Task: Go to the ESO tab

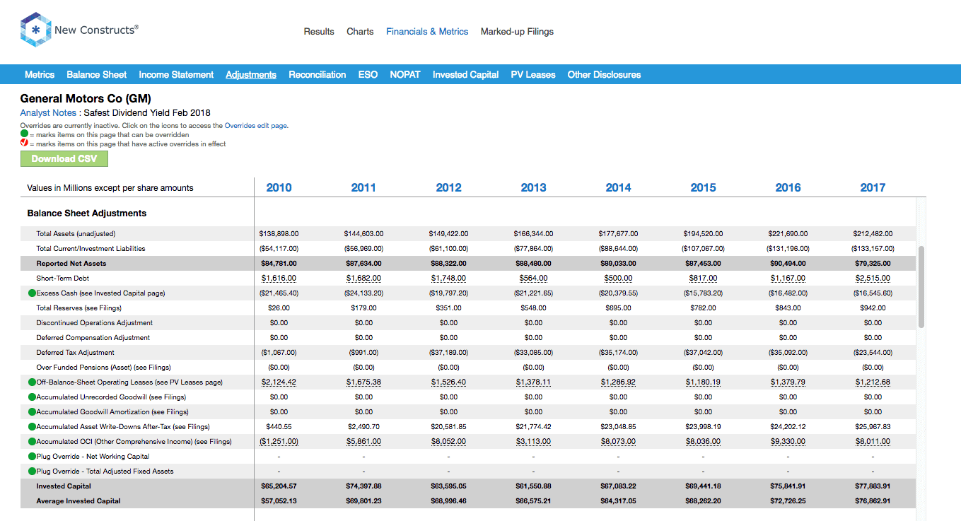Action: click(368, 74)
